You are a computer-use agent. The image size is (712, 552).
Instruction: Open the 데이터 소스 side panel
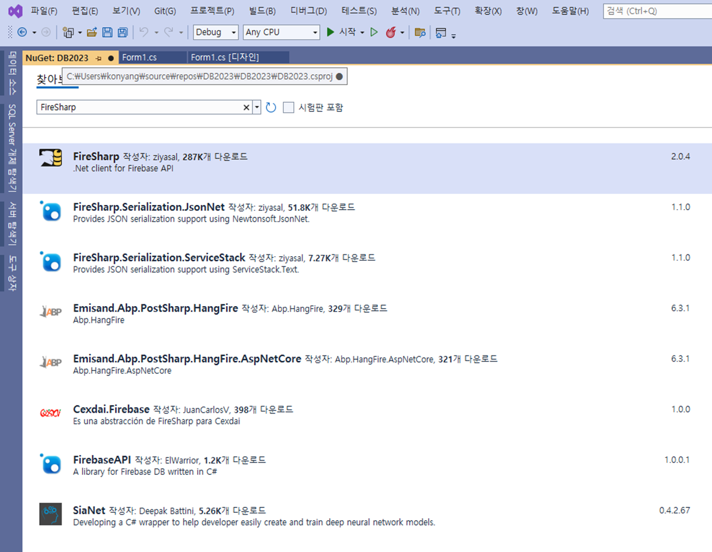coord(12,73)
